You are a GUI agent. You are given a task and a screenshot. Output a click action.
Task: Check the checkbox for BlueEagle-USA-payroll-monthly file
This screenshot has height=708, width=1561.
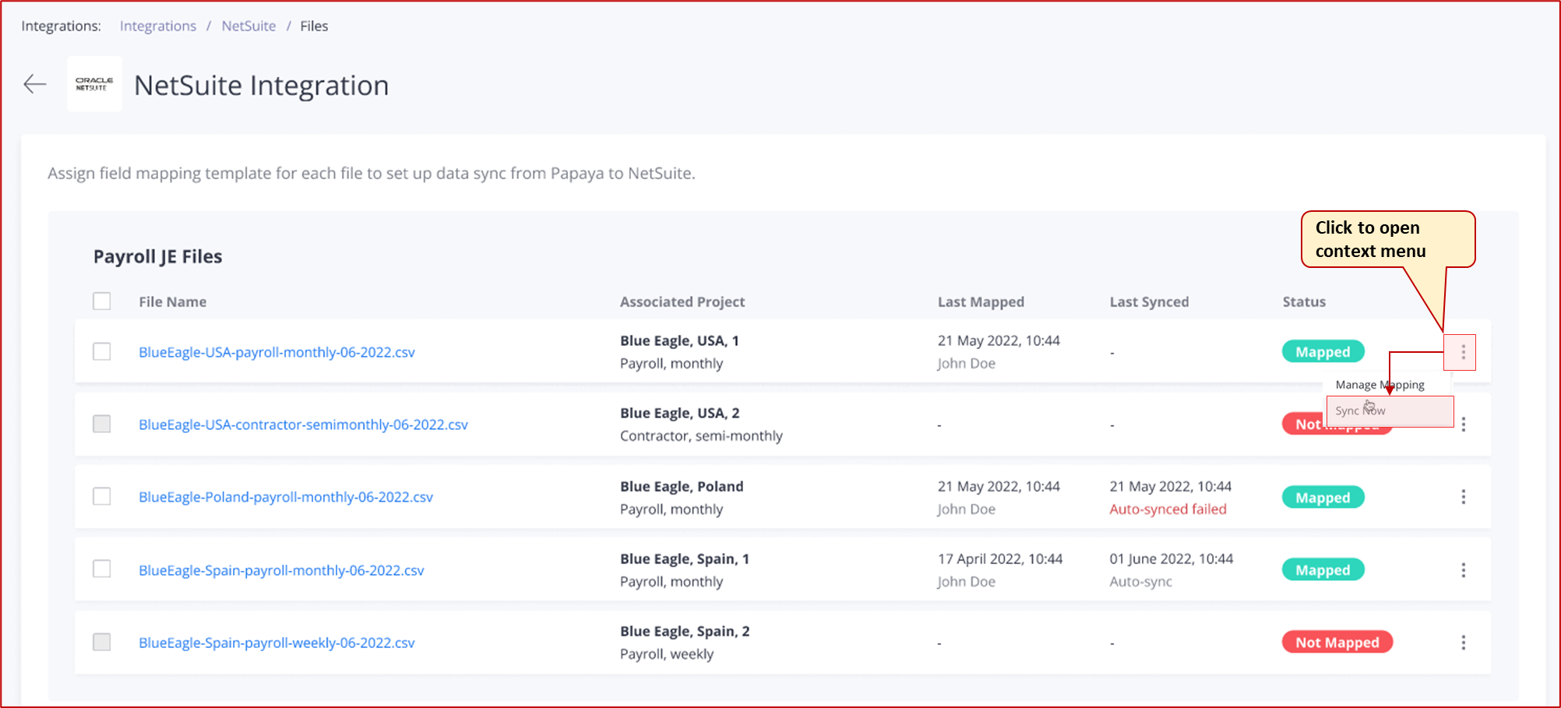[x=101, y=351]
